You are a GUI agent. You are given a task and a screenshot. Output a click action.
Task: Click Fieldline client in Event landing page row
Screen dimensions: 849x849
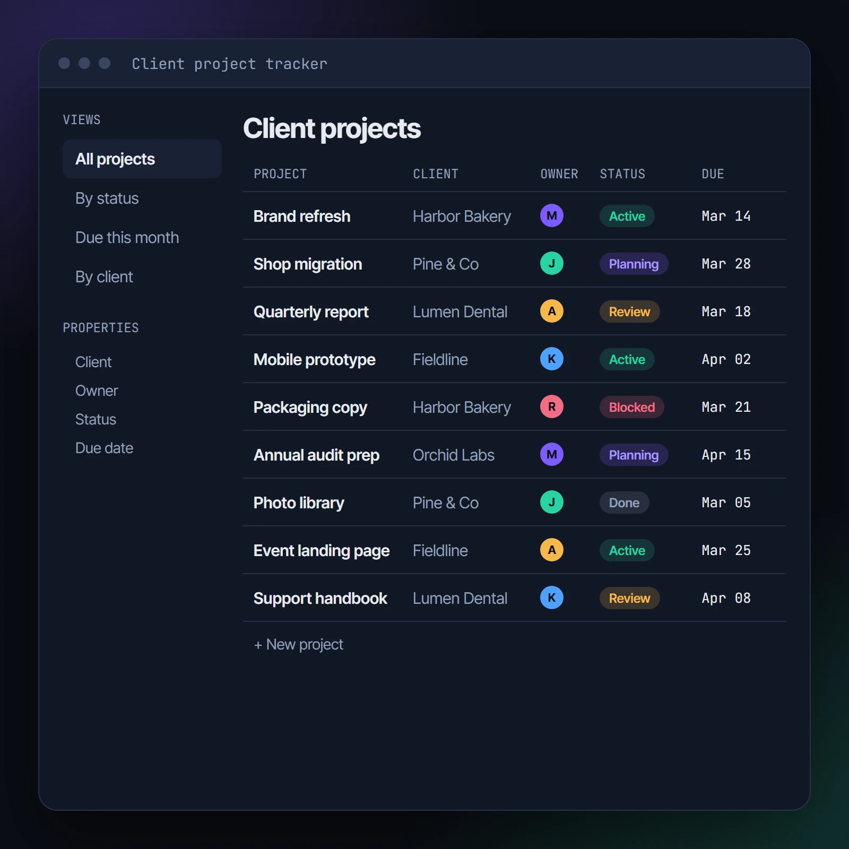(x=440, y=550)
